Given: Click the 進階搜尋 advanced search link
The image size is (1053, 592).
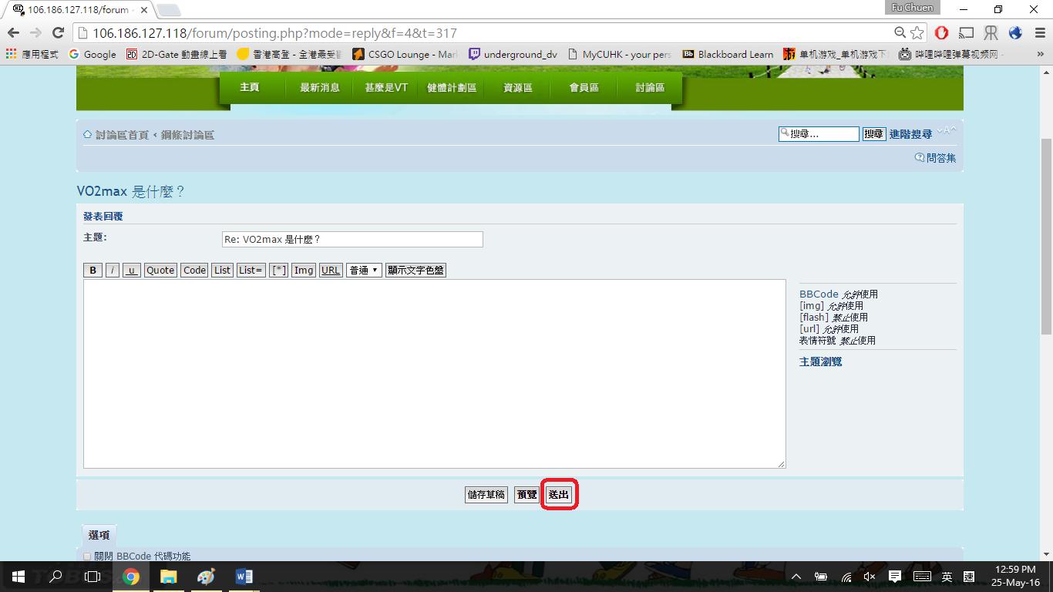Looking at the screenshot, I should click(910, 134).
